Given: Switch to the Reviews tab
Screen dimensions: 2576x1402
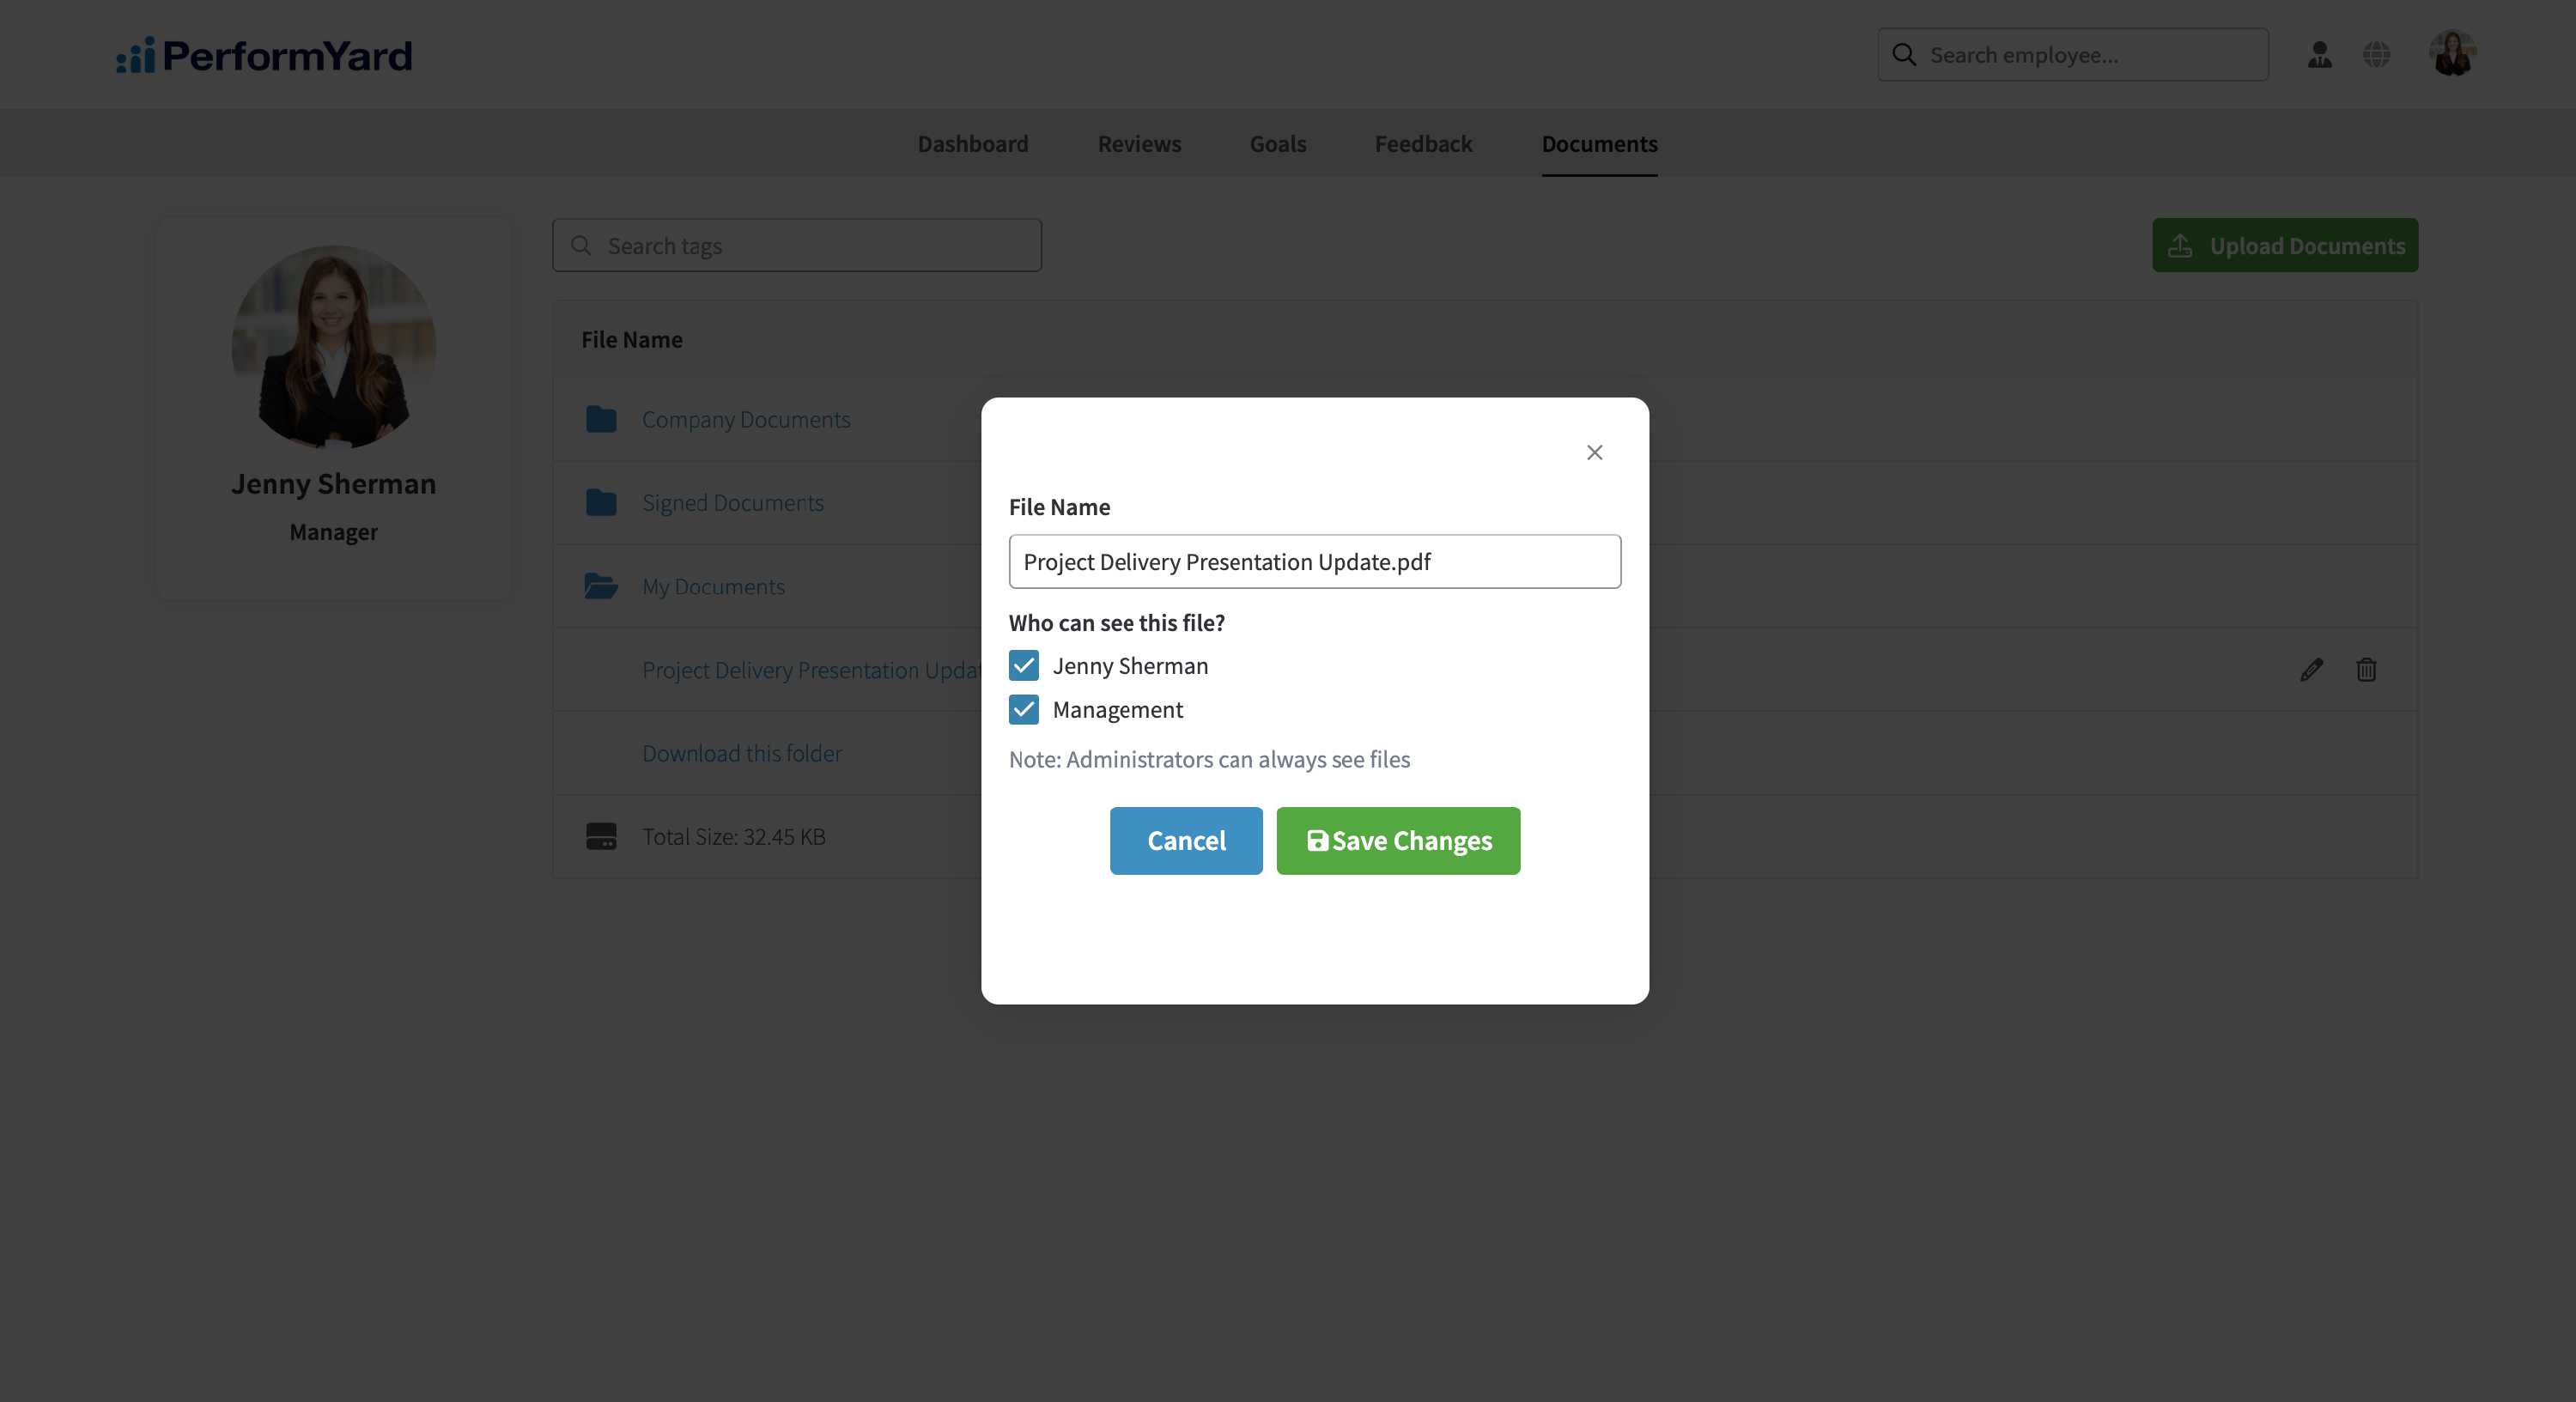Looking at the screenshot, I should coord(1139,144).
